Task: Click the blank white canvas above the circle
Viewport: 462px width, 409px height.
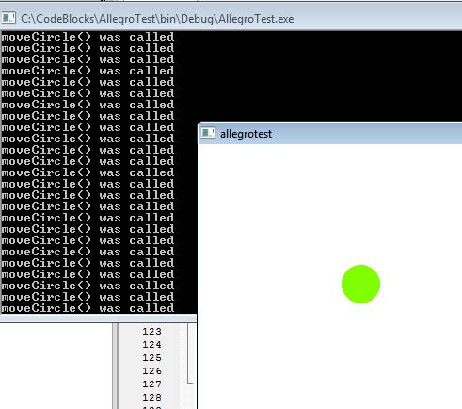Action: pos(329,201)
